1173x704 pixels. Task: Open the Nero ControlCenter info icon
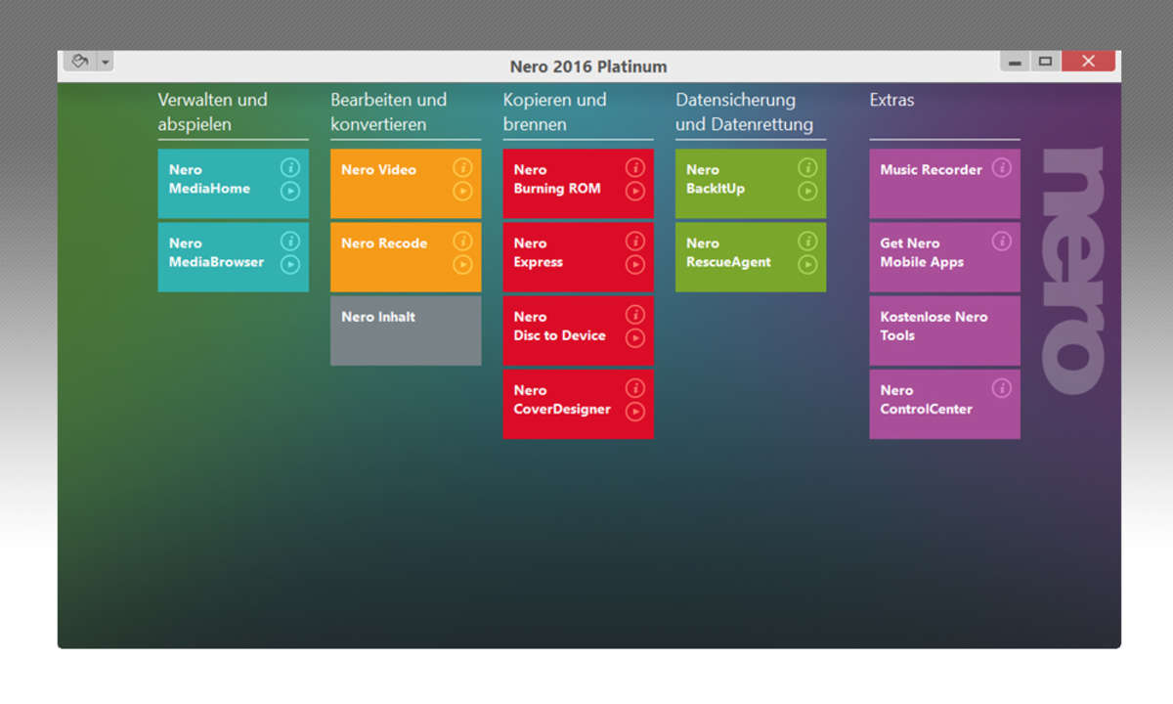point(1002,387)
